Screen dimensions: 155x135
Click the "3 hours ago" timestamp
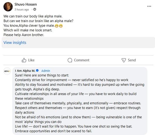(22, 10)
